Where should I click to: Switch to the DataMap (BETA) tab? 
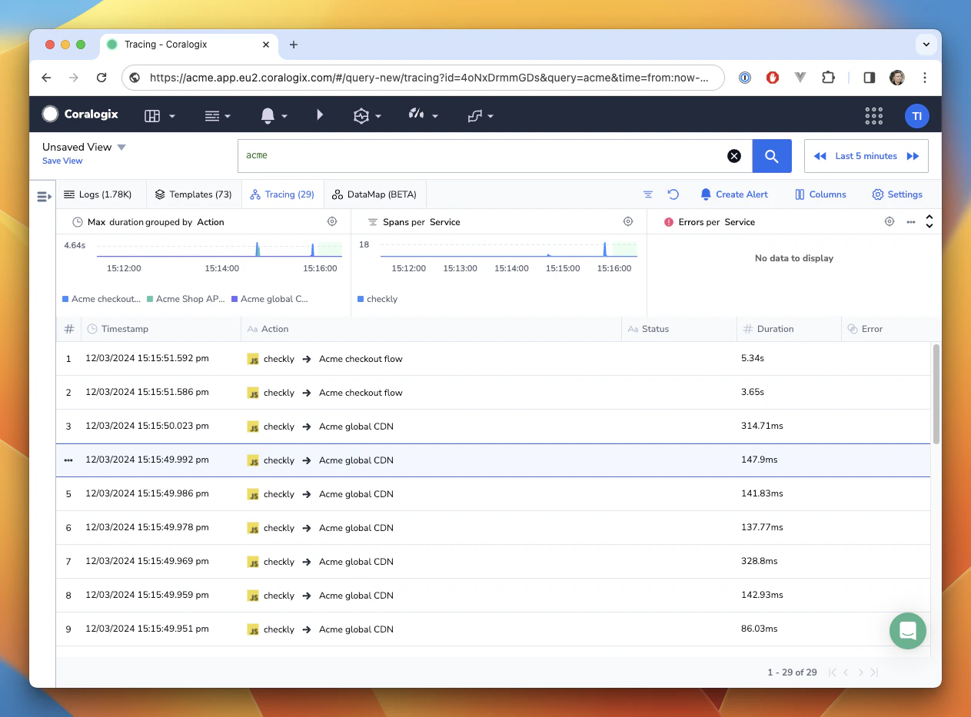pyautogui.click(x=374, y=194)
